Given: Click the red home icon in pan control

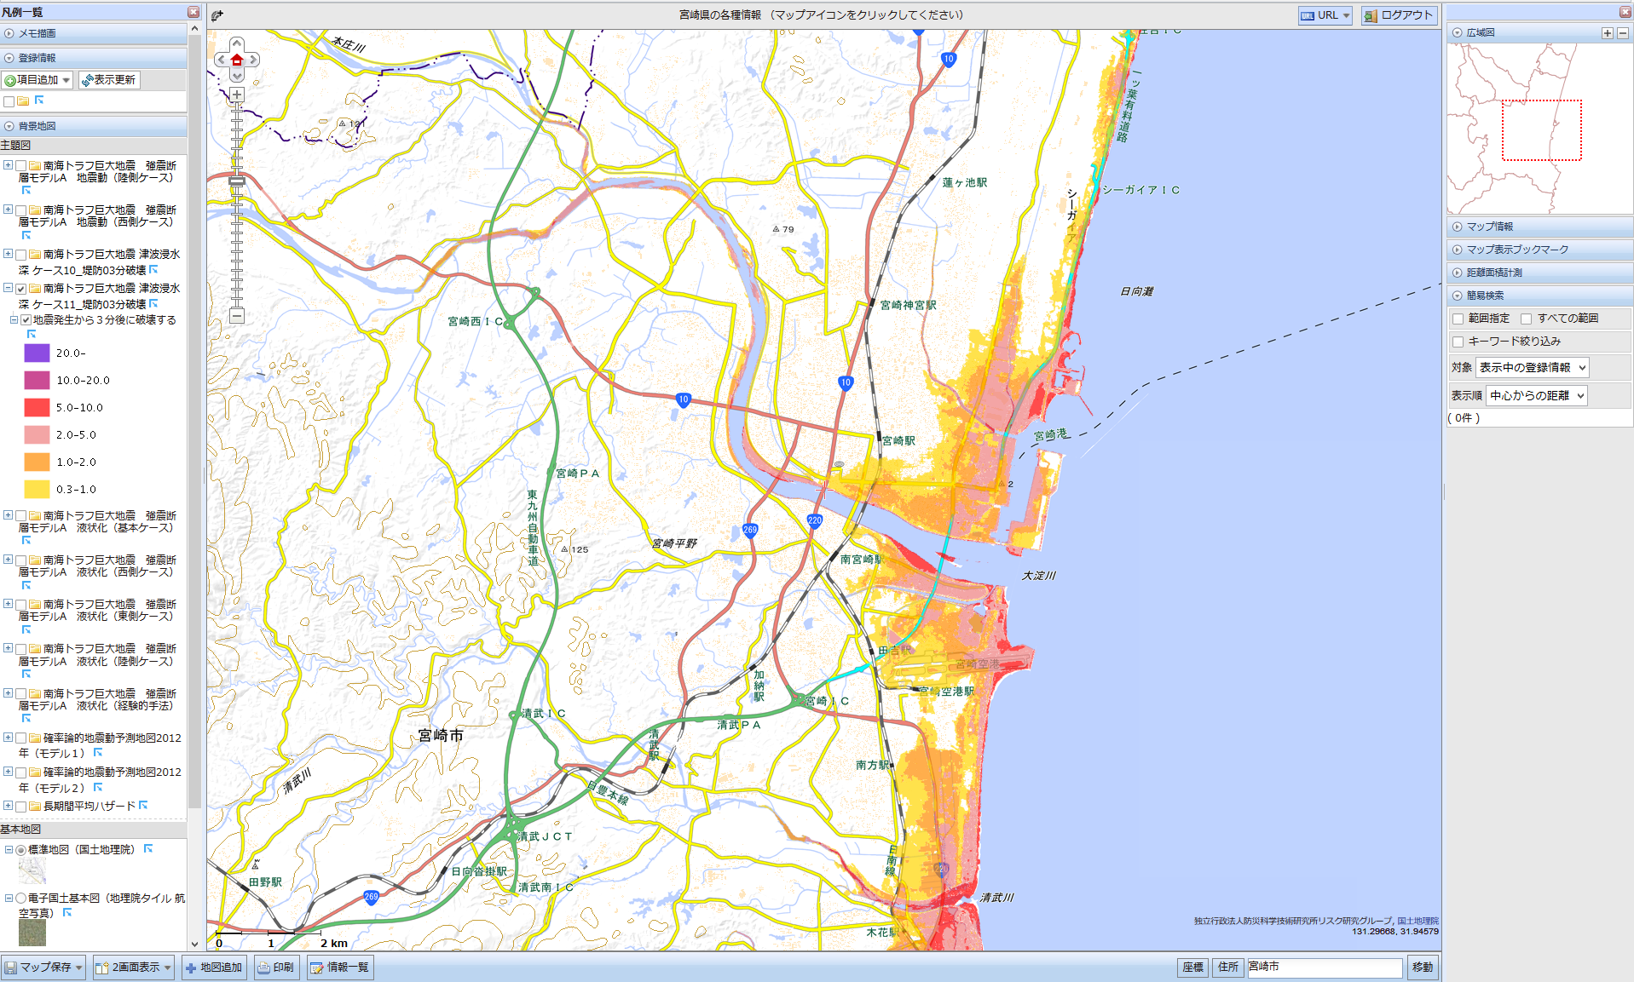Looking at the screenshot, I should 237,60.
